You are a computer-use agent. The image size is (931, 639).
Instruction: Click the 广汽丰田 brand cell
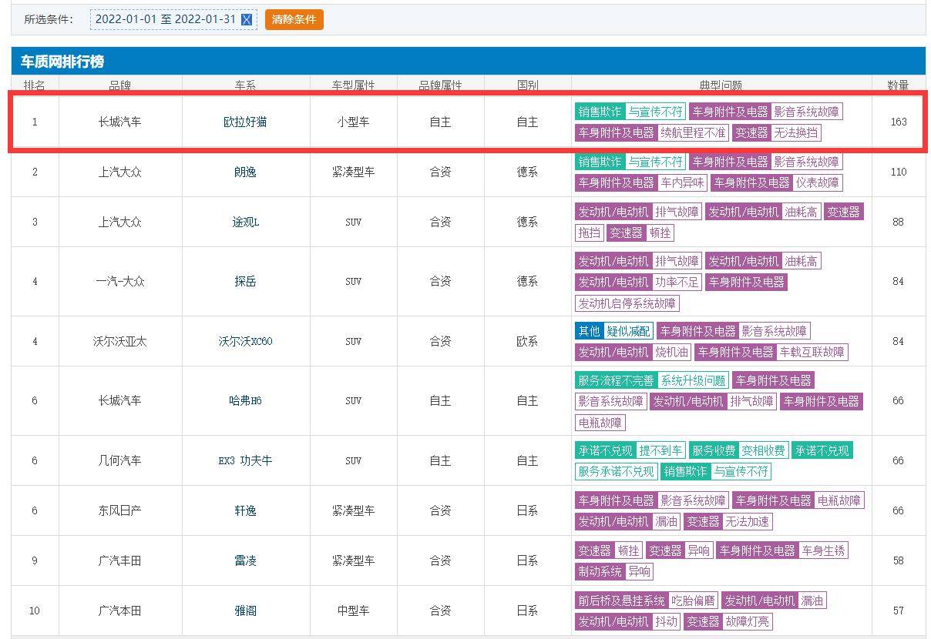pos(120,560)
